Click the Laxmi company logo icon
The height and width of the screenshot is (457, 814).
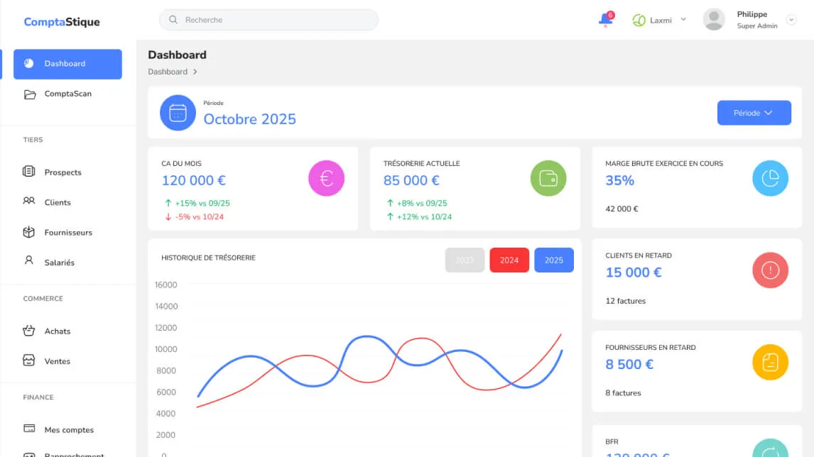(639, 21)
